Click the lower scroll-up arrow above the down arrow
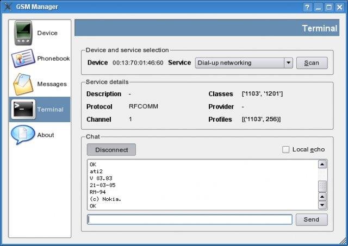This screenshot has width=348, height=246. tap(322, 197)
